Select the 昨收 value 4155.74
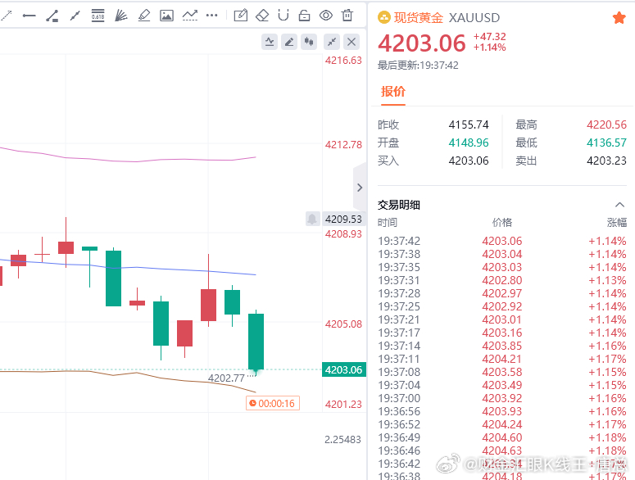This screenshot has height=480, width=635. click(469, 125)
